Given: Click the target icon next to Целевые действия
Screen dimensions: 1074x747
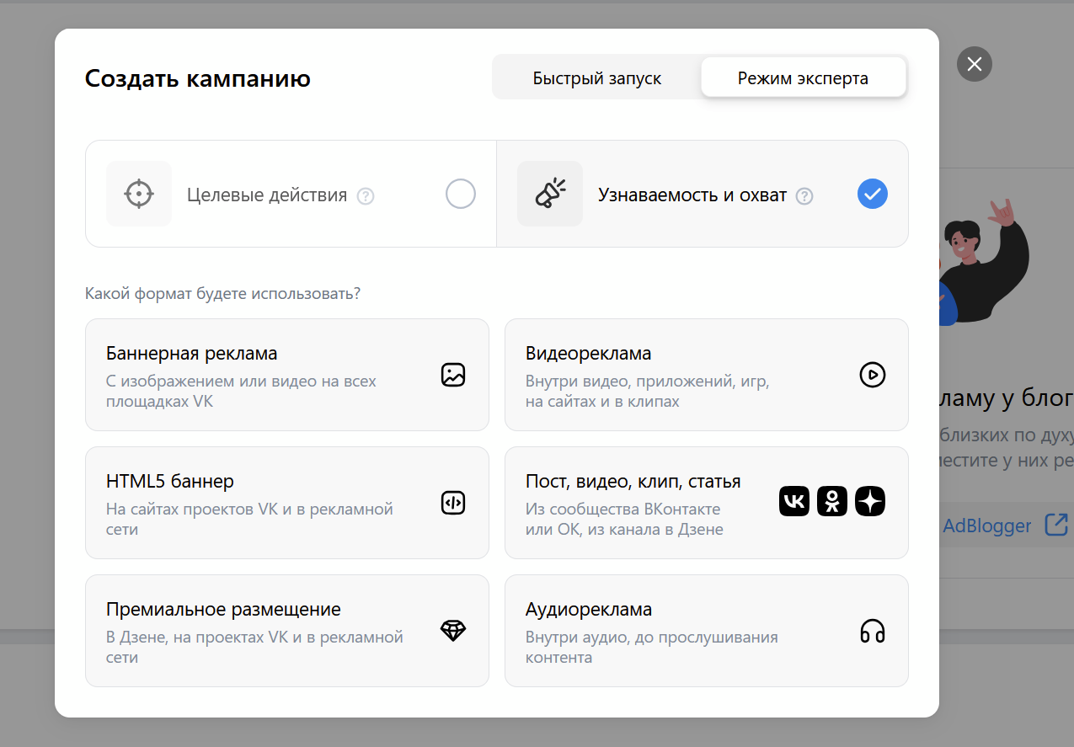Looking at the screenshot, I should [138, 194].
